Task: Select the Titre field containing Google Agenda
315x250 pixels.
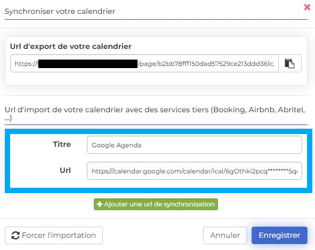Action: coord(194,145)
